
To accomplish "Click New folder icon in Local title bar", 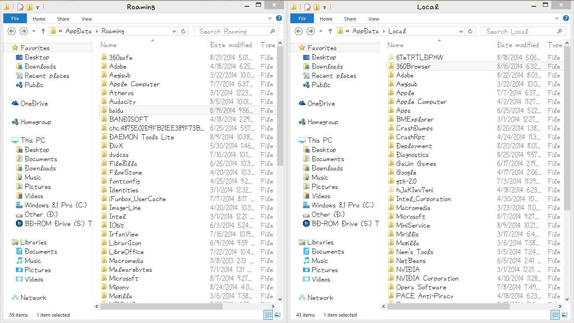I will coord(316,7).
